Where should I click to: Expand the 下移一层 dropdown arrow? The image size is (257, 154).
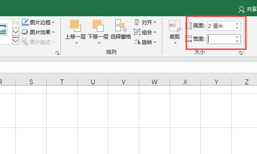click(99, 43)
